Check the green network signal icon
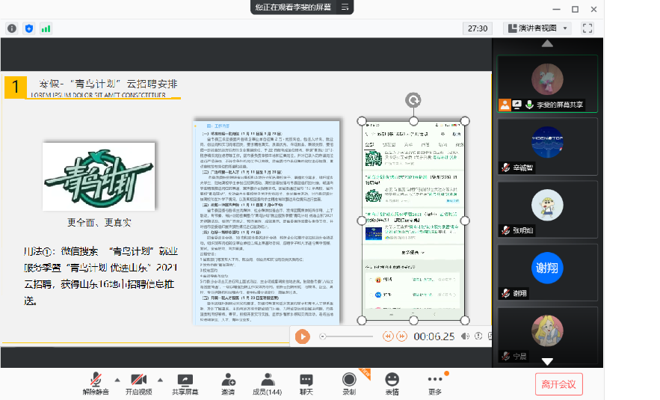The width and height of the screenshot is (660, 400). [46, 28]
